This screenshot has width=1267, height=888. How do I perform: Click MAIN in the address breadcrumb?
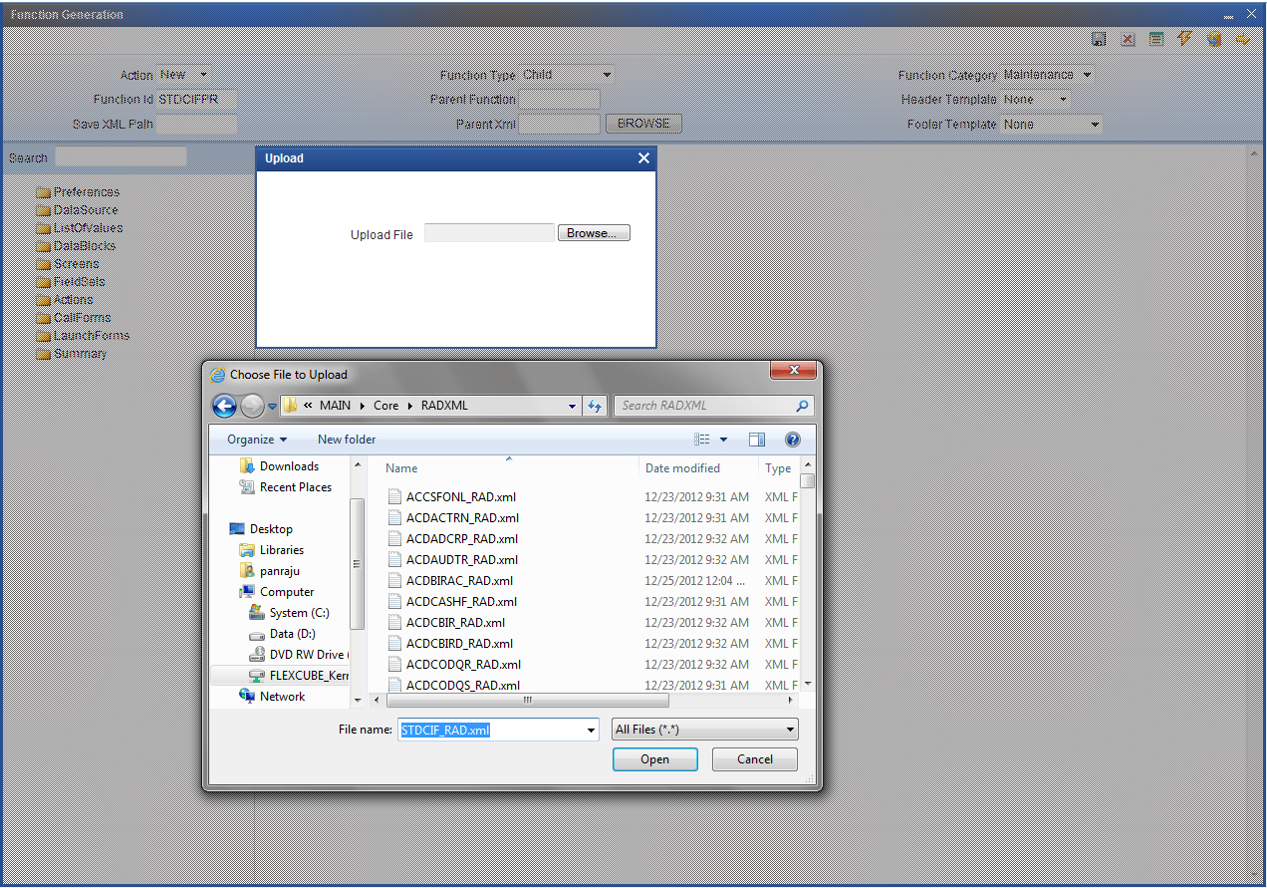(x=335, y=406)
